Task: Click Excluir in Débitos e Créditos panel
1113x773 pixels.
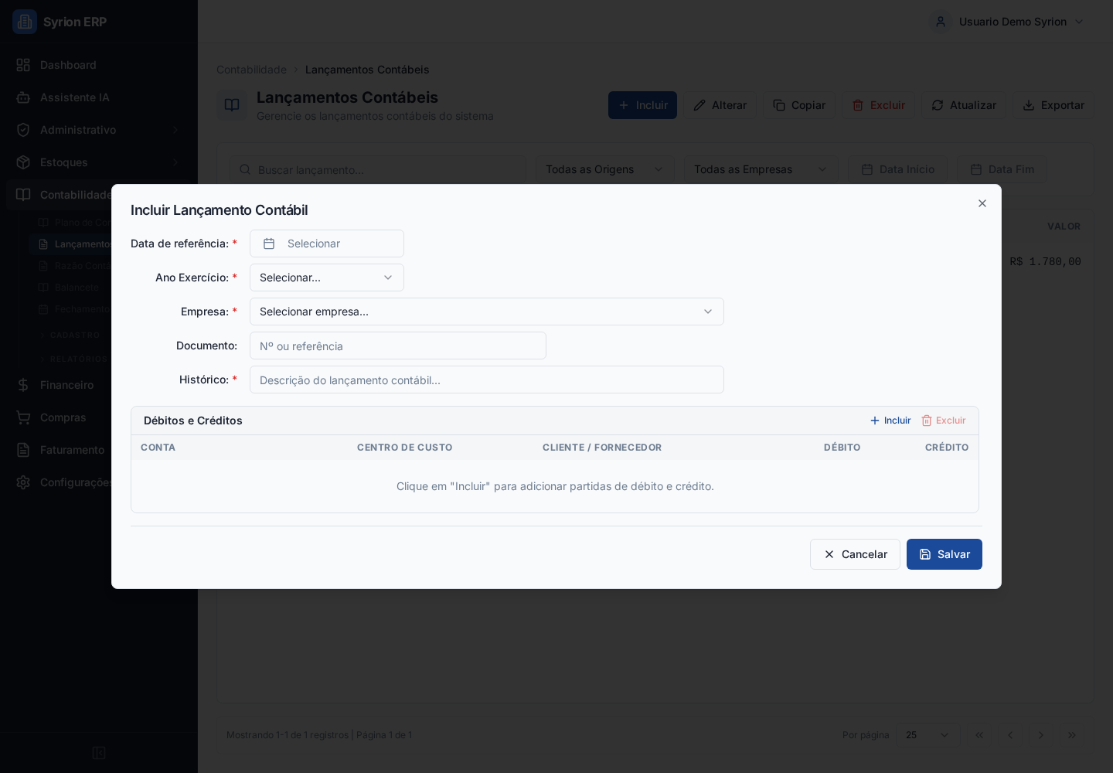Action: coord(944,421)
